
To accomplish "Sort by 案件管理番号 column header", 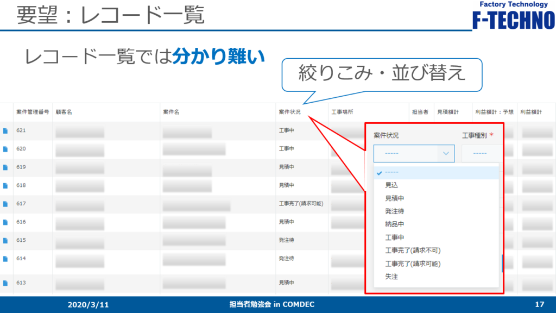I will [x=33, y=112].
